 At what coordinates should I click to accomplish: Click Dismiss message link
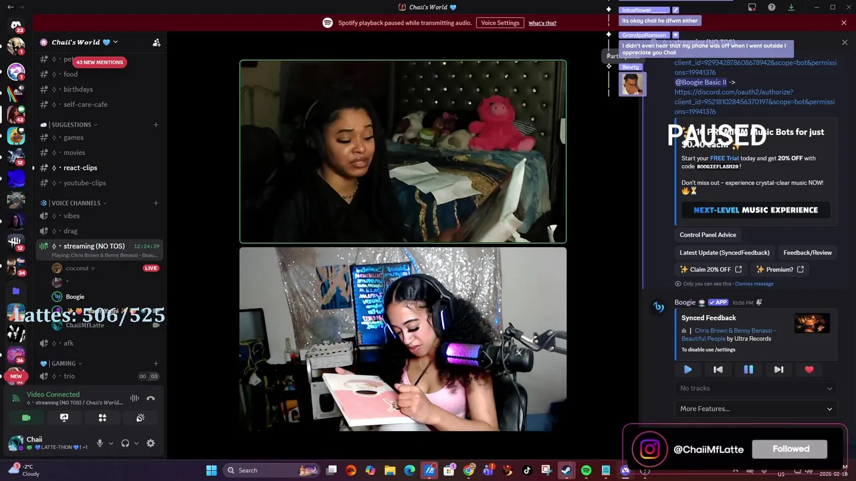tap(754, 284)
